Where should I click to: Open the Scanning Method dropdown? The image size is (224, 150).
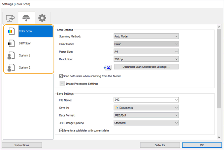click(146, 36)
